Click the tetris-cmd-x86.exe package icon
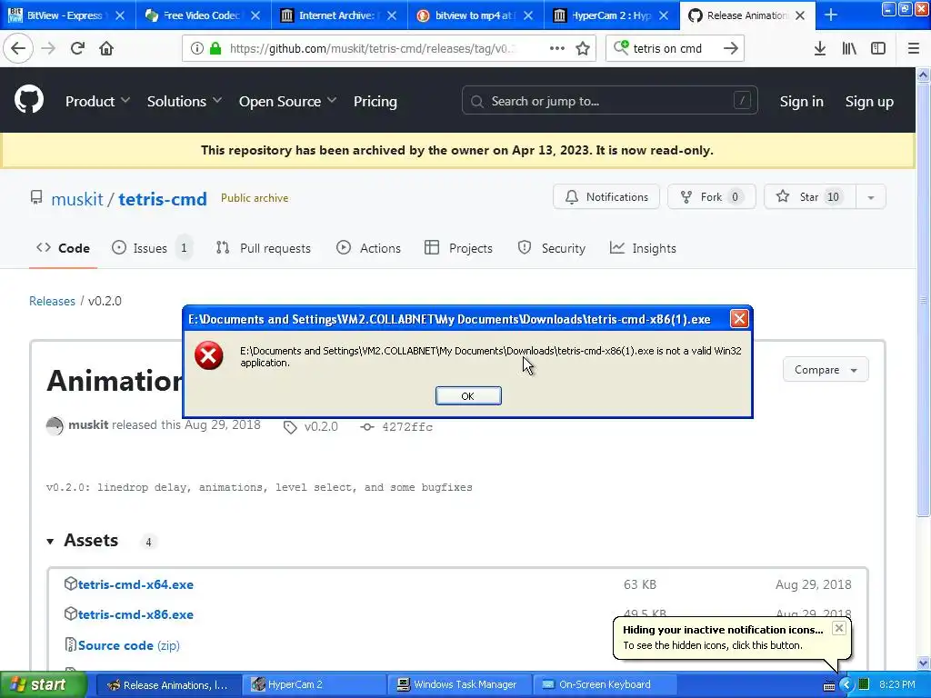 (71, 613)
